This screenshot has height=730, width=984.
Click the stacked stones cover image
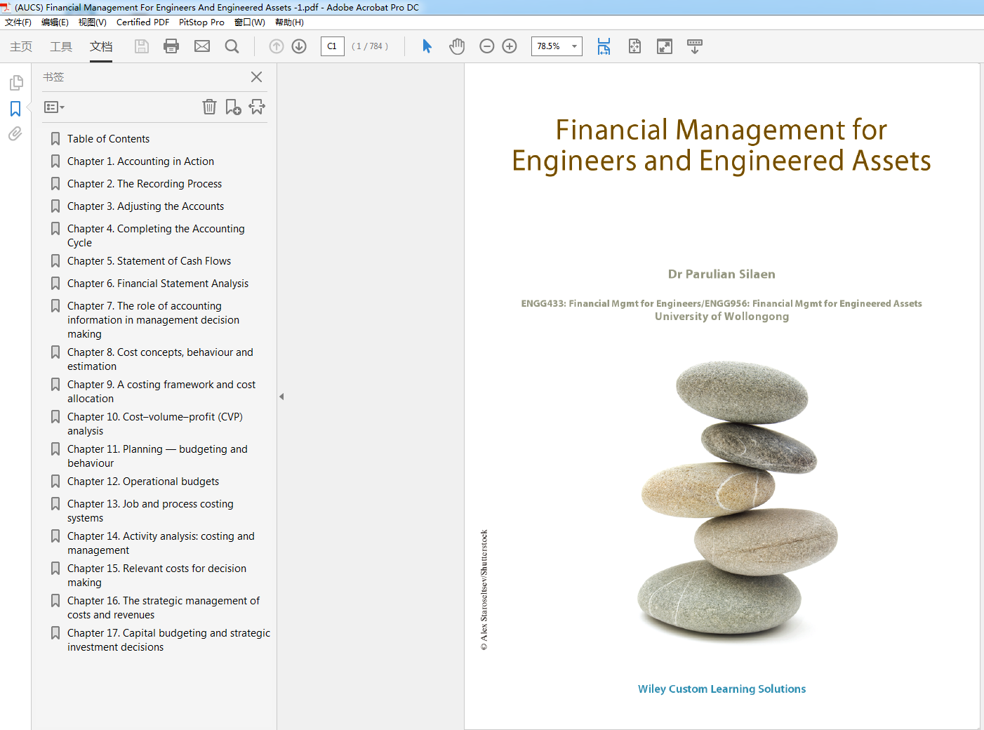pos(737,502)
